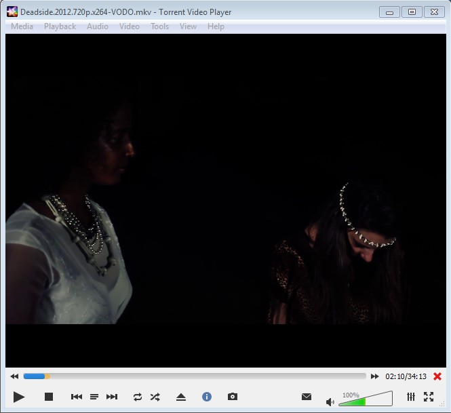Click the fast-forward arrows by seek bar
The width and height of the screenshot is (451, 413).
(374, 376)
